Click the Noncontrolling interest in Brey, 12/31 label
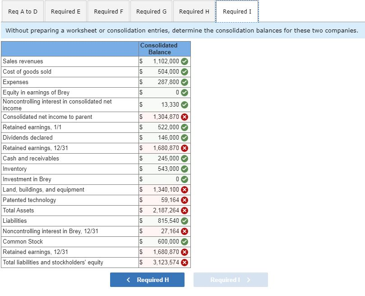The height and width of the screenshot is (296, 365). tap(51, 231)
